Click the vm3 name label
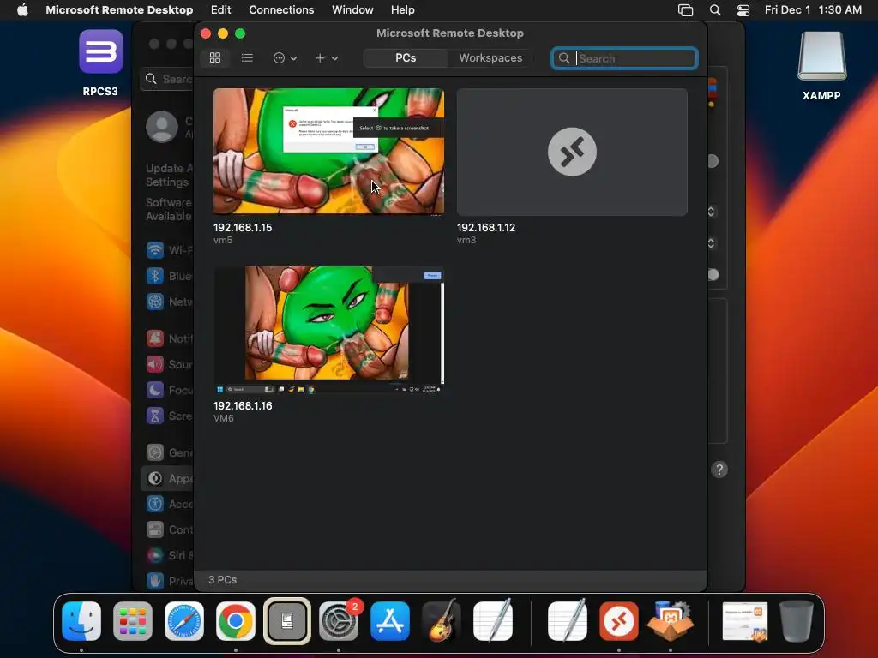Viewport: 878px width, 658px height. 466,240
